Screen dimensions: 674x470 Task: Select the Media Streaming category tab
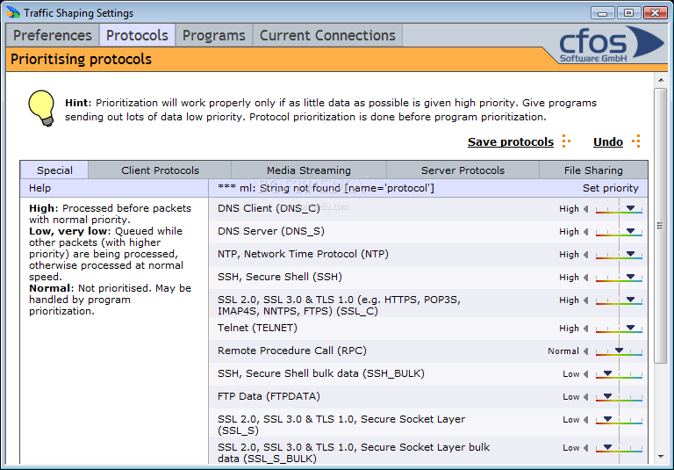(309, 170)
